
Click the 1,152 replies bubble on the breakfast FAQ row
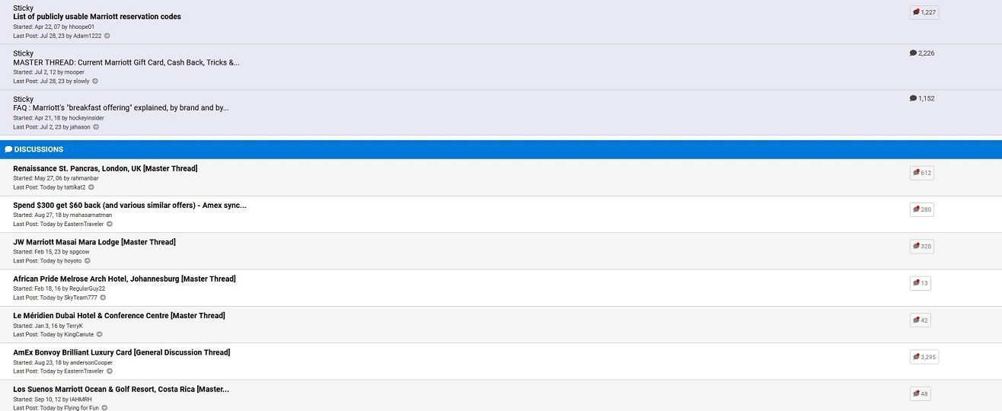(922, 98)
